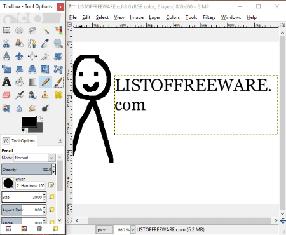
Task: Click the Size value field
Action: coord(22,197)
